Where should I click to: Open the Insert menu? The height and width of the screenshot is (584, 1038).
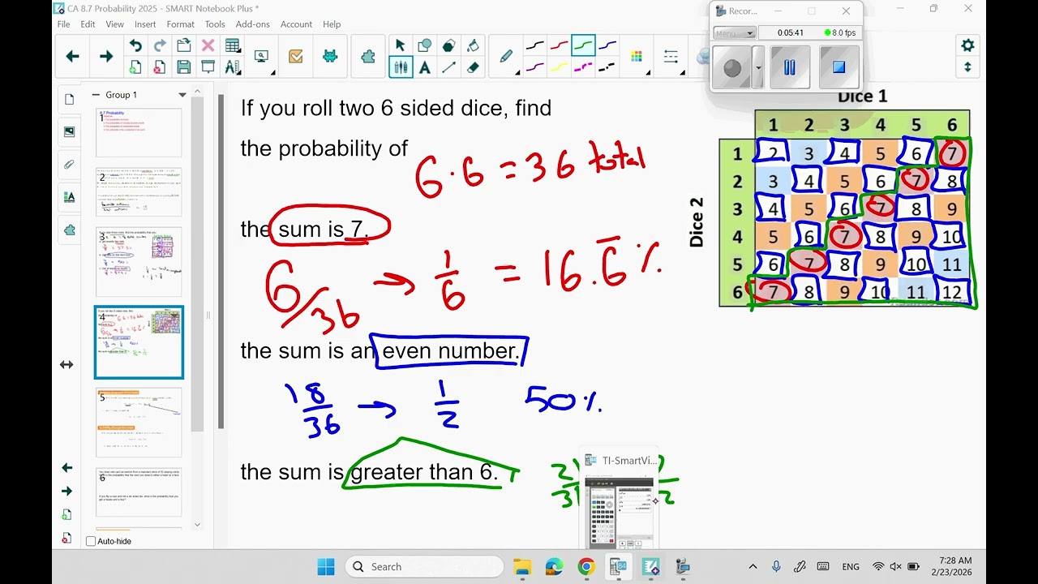(x=145, y=24)
